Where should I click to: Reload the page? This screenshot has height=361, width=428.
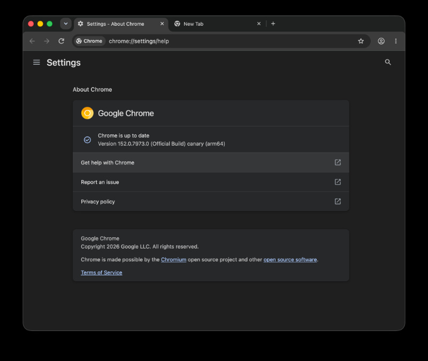[62, 41]
